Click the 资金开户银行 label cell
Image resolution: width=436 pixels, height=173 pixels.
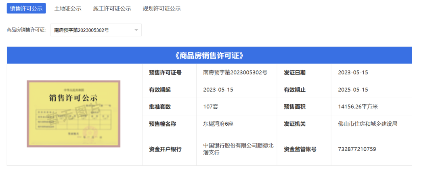(x=169, y=149)
